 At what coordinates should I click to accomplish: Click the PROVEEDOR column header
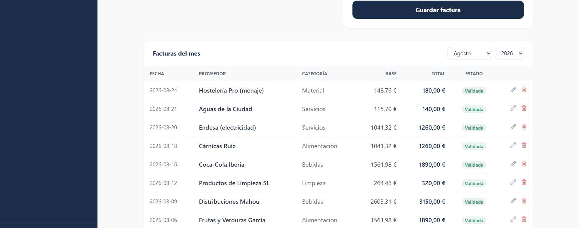point(212,74)
